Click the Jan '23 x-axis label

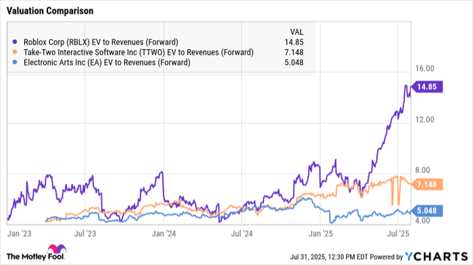click(20, 234)
